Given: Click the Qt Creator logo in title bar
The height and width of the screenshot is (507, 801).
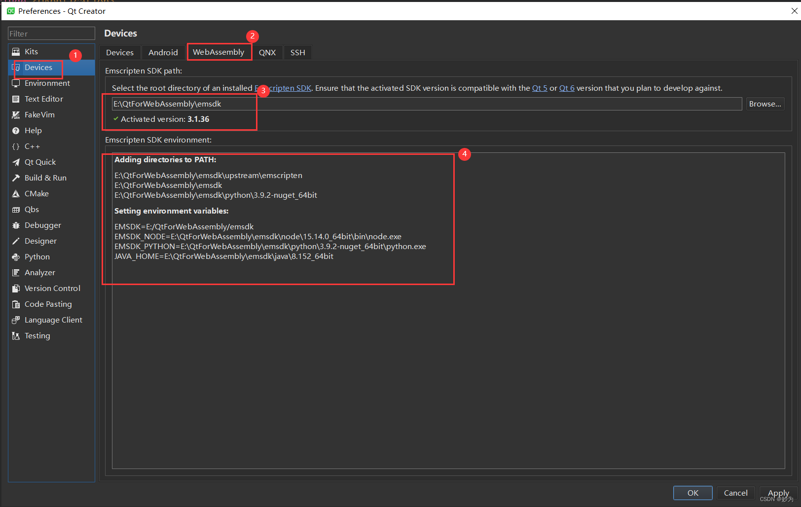Looking at the screenshot, I should click(11, 11).
